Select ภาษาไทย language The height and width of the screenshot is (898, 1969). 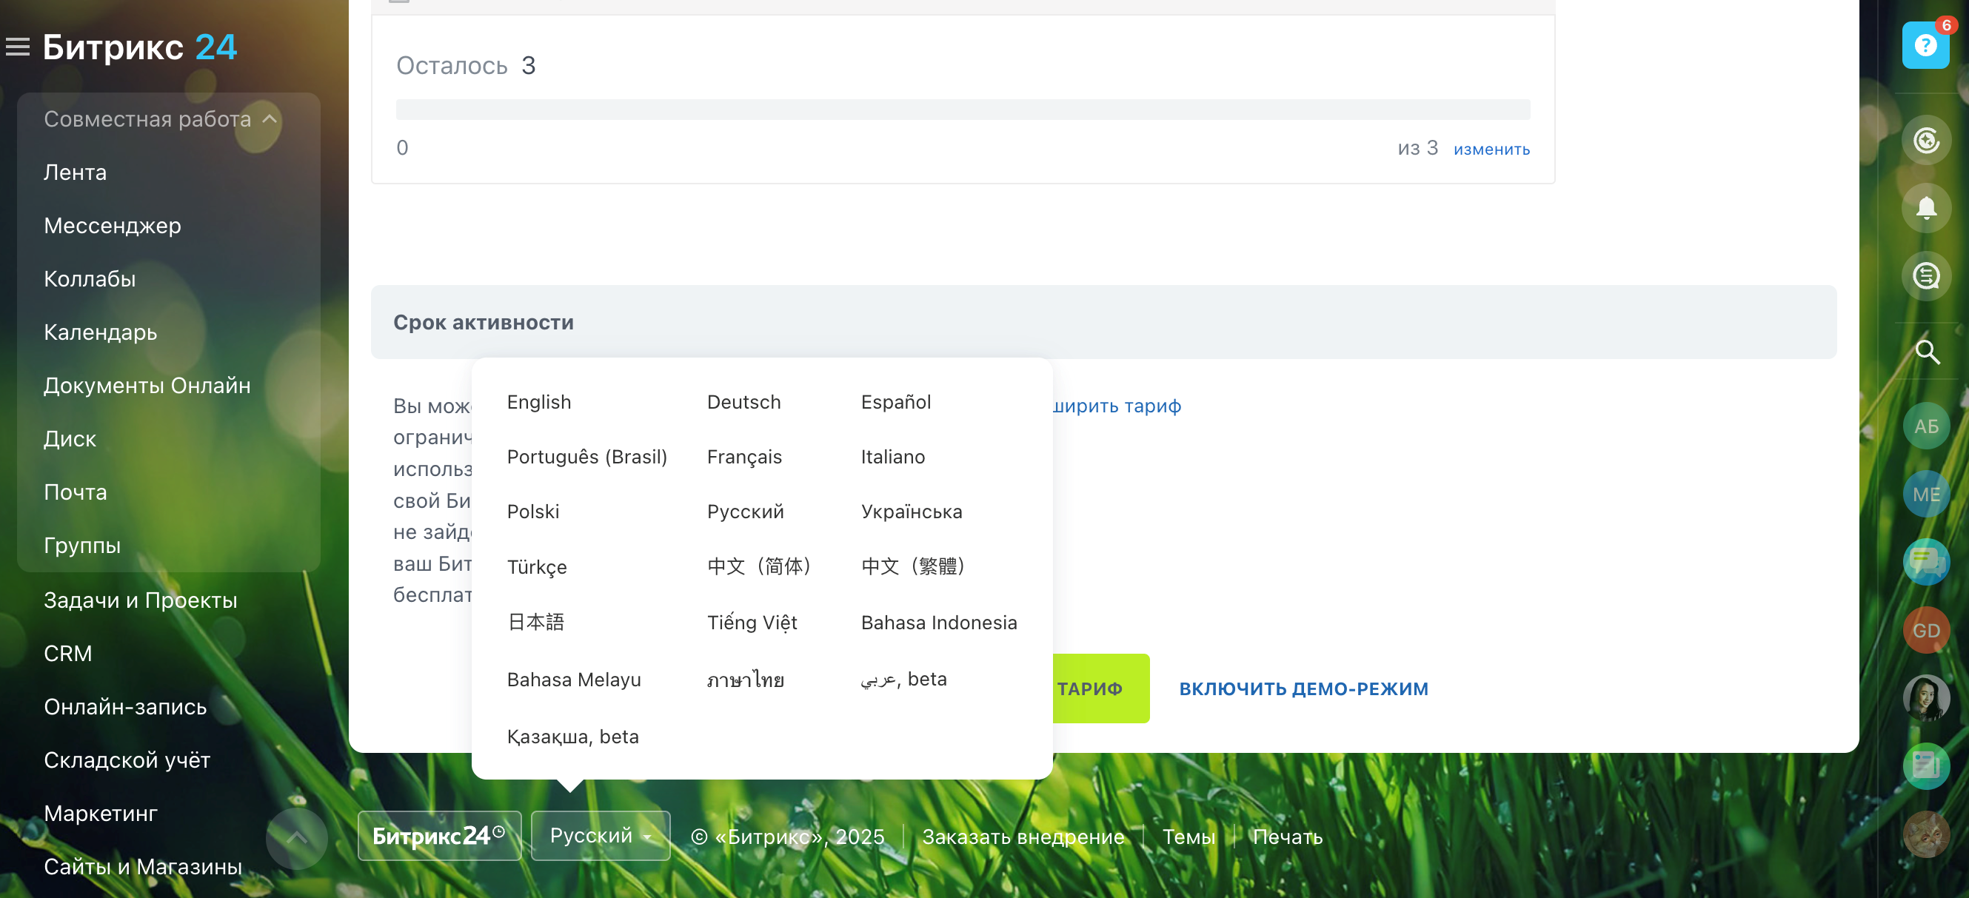tap(745, 680)
